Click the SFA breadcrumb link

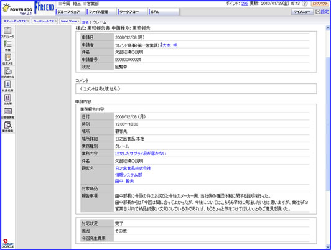pyautogui.click(x=85, y=22)
